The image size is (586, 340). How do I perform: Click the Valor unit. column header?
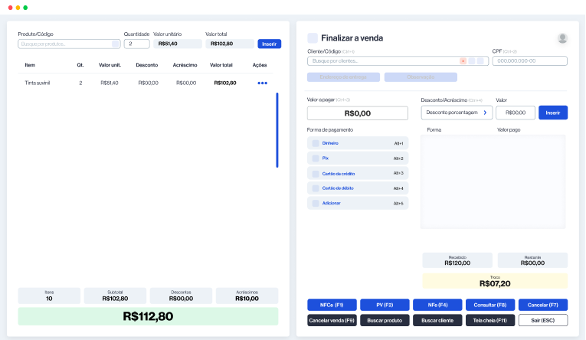coord(110,65)
